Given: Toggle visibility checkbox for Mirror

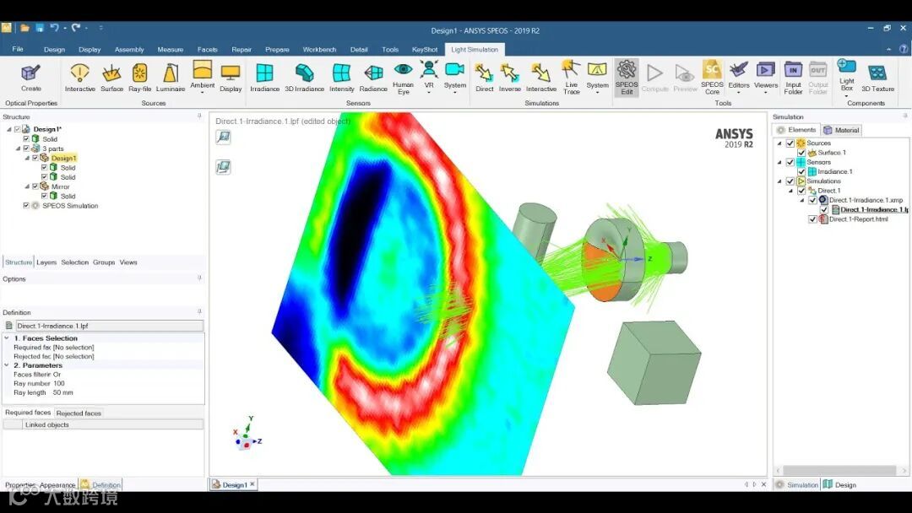Looking at the screenshot, I should pyautogui.click(x=35, y=186).
